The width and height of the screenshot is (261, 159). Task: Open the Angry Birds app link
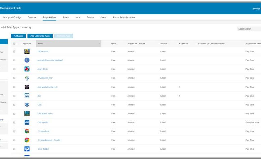(42, 69)
